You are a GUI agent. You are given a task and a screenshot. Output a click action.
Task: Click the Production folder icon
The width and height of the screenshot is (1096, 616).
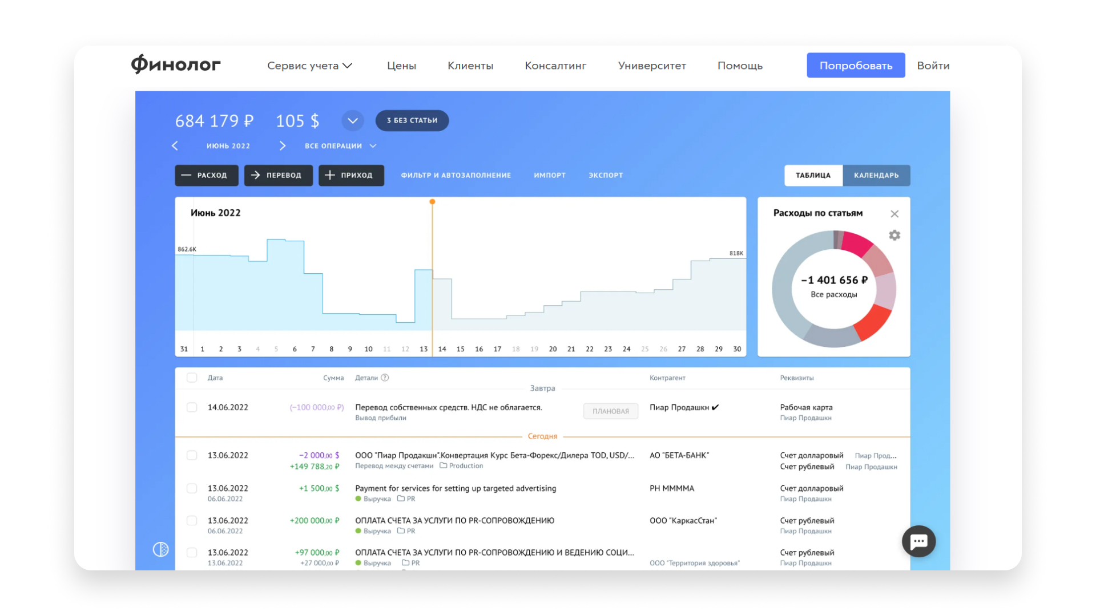coord(443,466)
